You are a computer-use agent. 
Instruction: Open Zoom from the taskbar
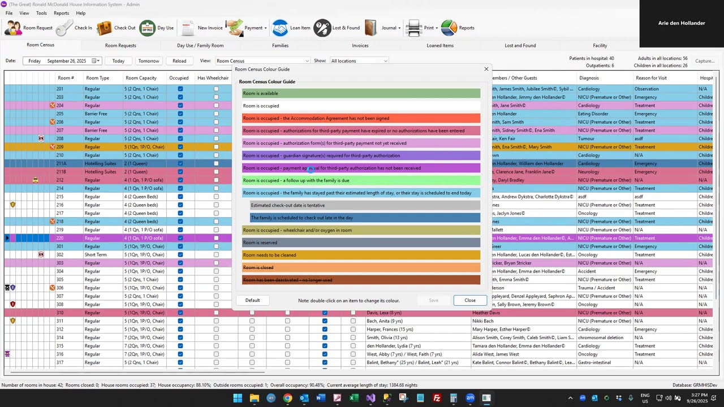470,398
